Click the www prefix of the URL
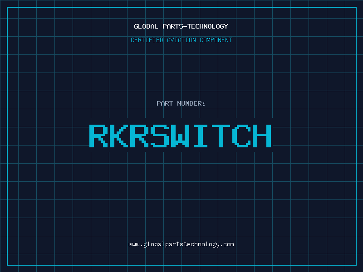363x272 pixels. (134, 244)
